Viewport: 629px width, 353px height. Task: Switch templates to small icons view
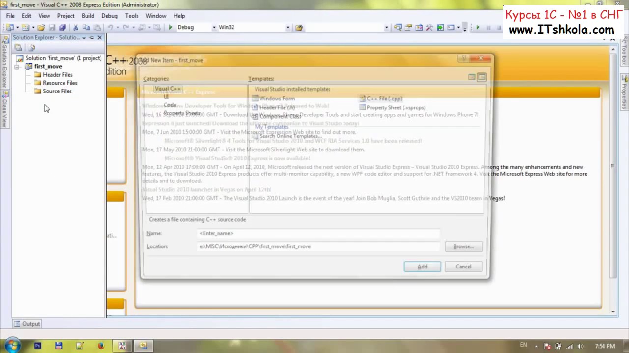tap(482, 77)
